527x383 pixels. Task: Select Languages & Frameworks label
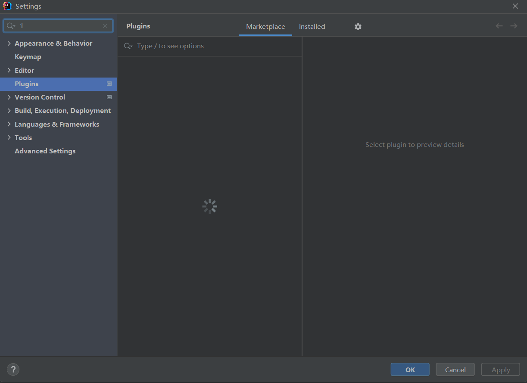[57, 124]
